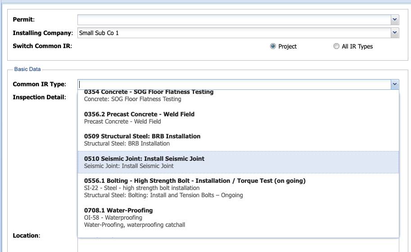Click the Installing Company field showing Small Sub Co 1
The width and height of the screenshot is (411, 252).
(x=234, y=33)
